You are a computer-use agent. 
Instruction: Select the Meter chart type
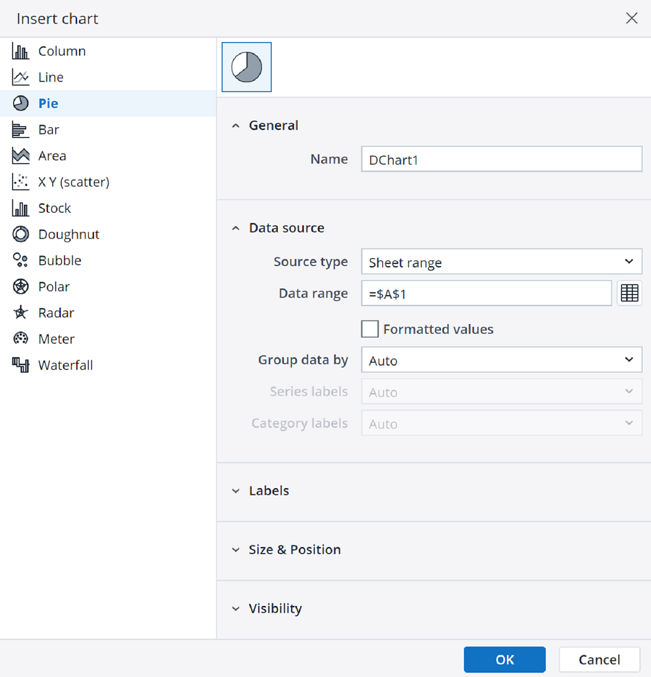click(x=20, y=338)
